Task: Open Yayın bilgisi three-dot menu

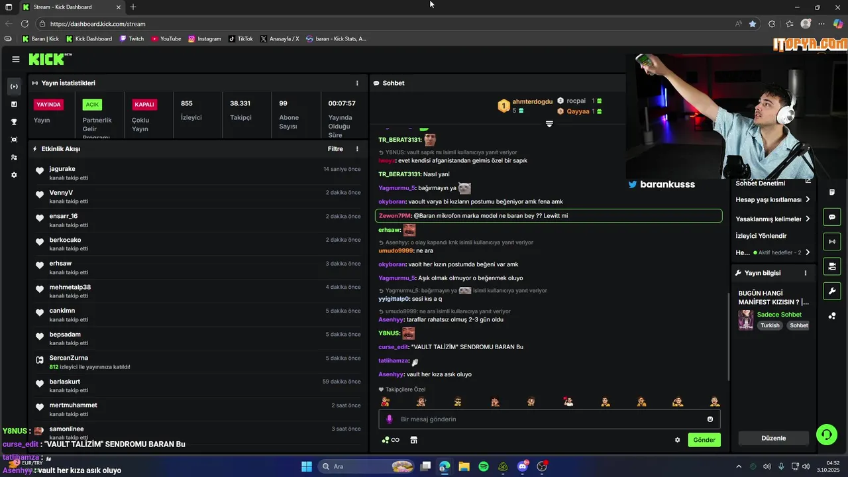Action: [x=806, y=273]
